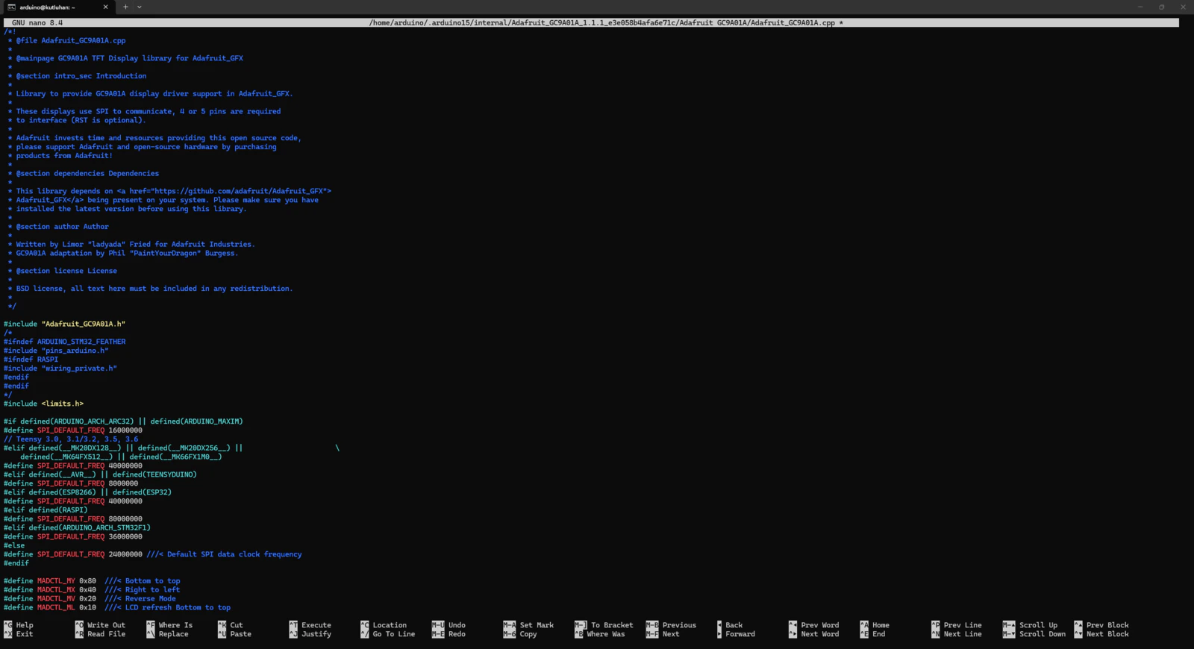This screenshot has height=649, width=1194.
Task: Click the 'End' shortcut label
Action: click(x=879, y=634)
